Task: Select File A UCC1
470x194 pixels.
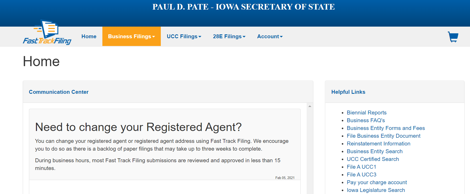Action: (x=361, y=167)
